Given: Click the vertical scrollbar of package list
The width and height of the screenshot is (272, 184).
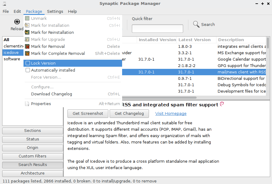Looking at the screenshot, I should pos(268,43).
